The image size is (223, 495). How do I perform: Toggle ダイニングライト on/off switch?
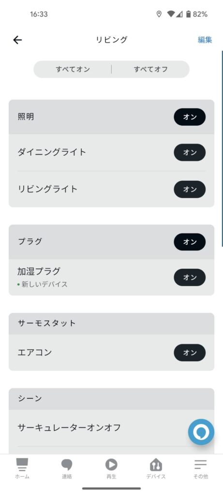(190, 152)
